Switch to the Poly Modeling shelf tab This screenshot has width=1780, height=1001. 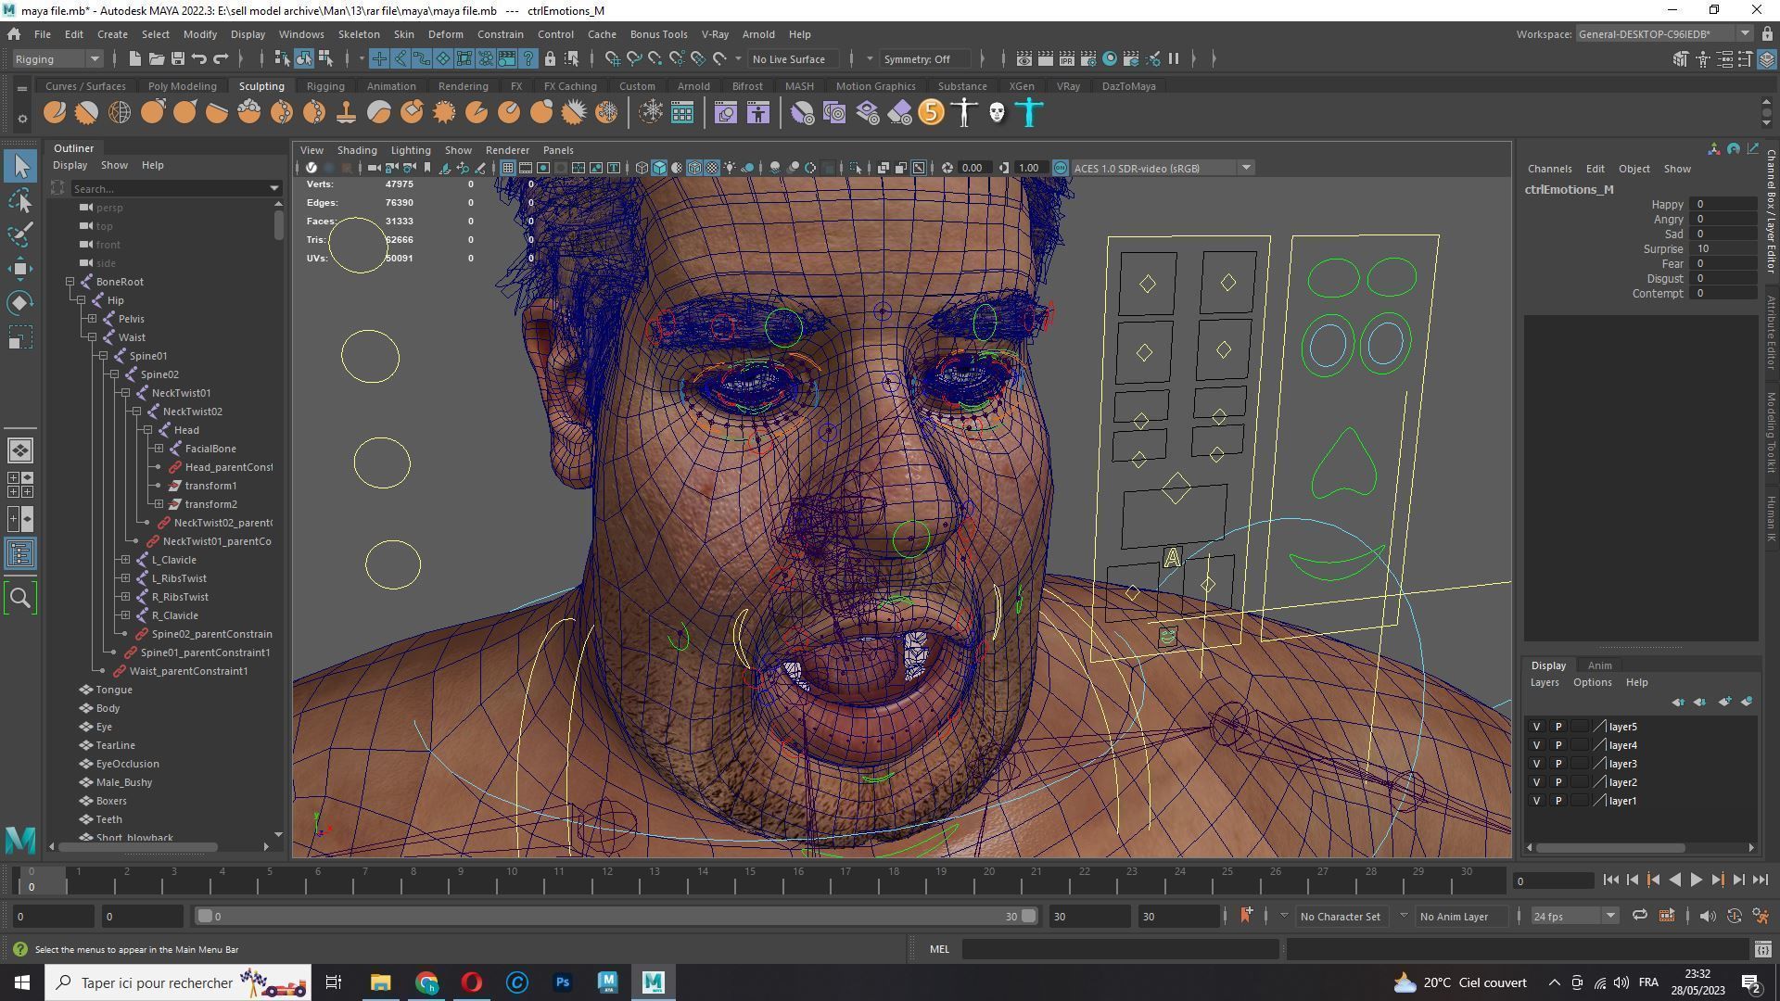point(182,86)
